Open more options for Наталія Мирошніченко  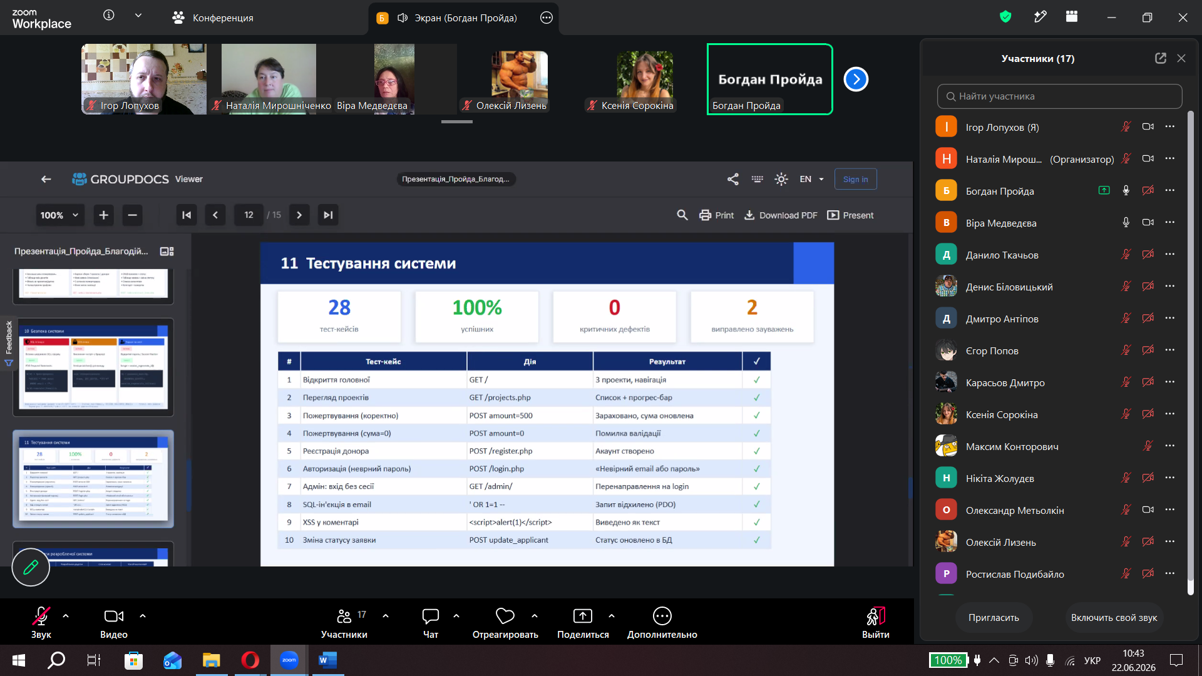(x=1170, y=159)
